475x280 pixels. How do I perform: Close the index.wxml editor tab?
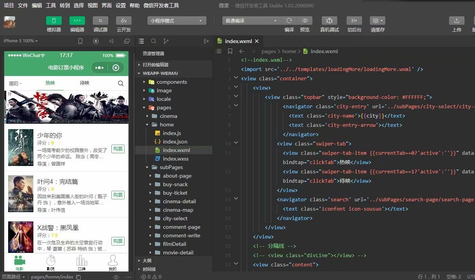pos(257,41)
